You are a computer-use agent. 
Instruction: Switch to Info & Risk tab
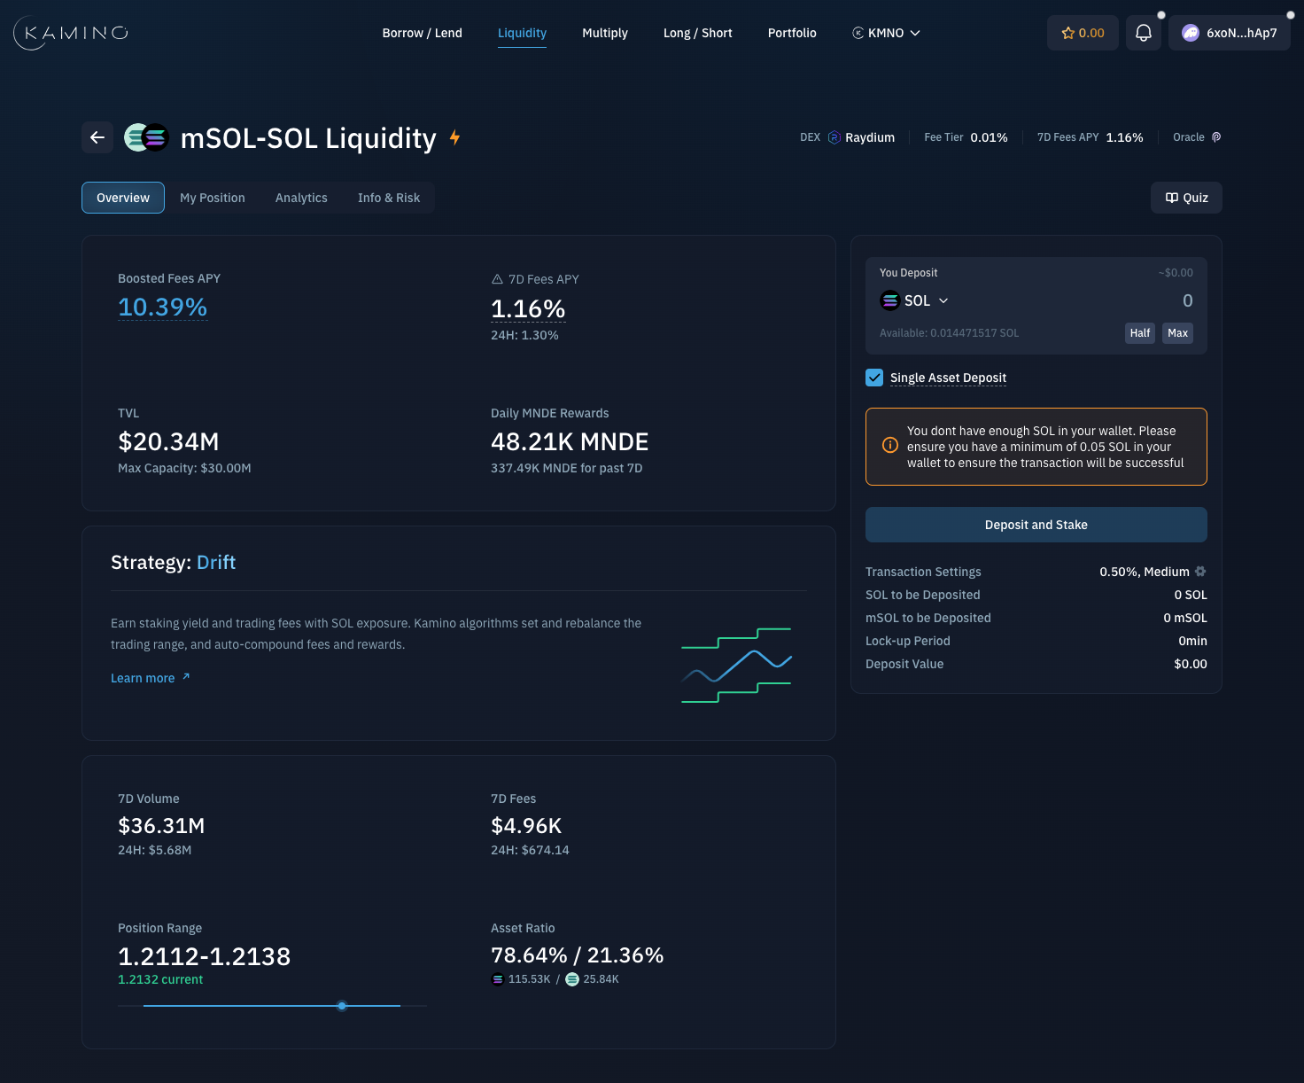coord(389,198)
